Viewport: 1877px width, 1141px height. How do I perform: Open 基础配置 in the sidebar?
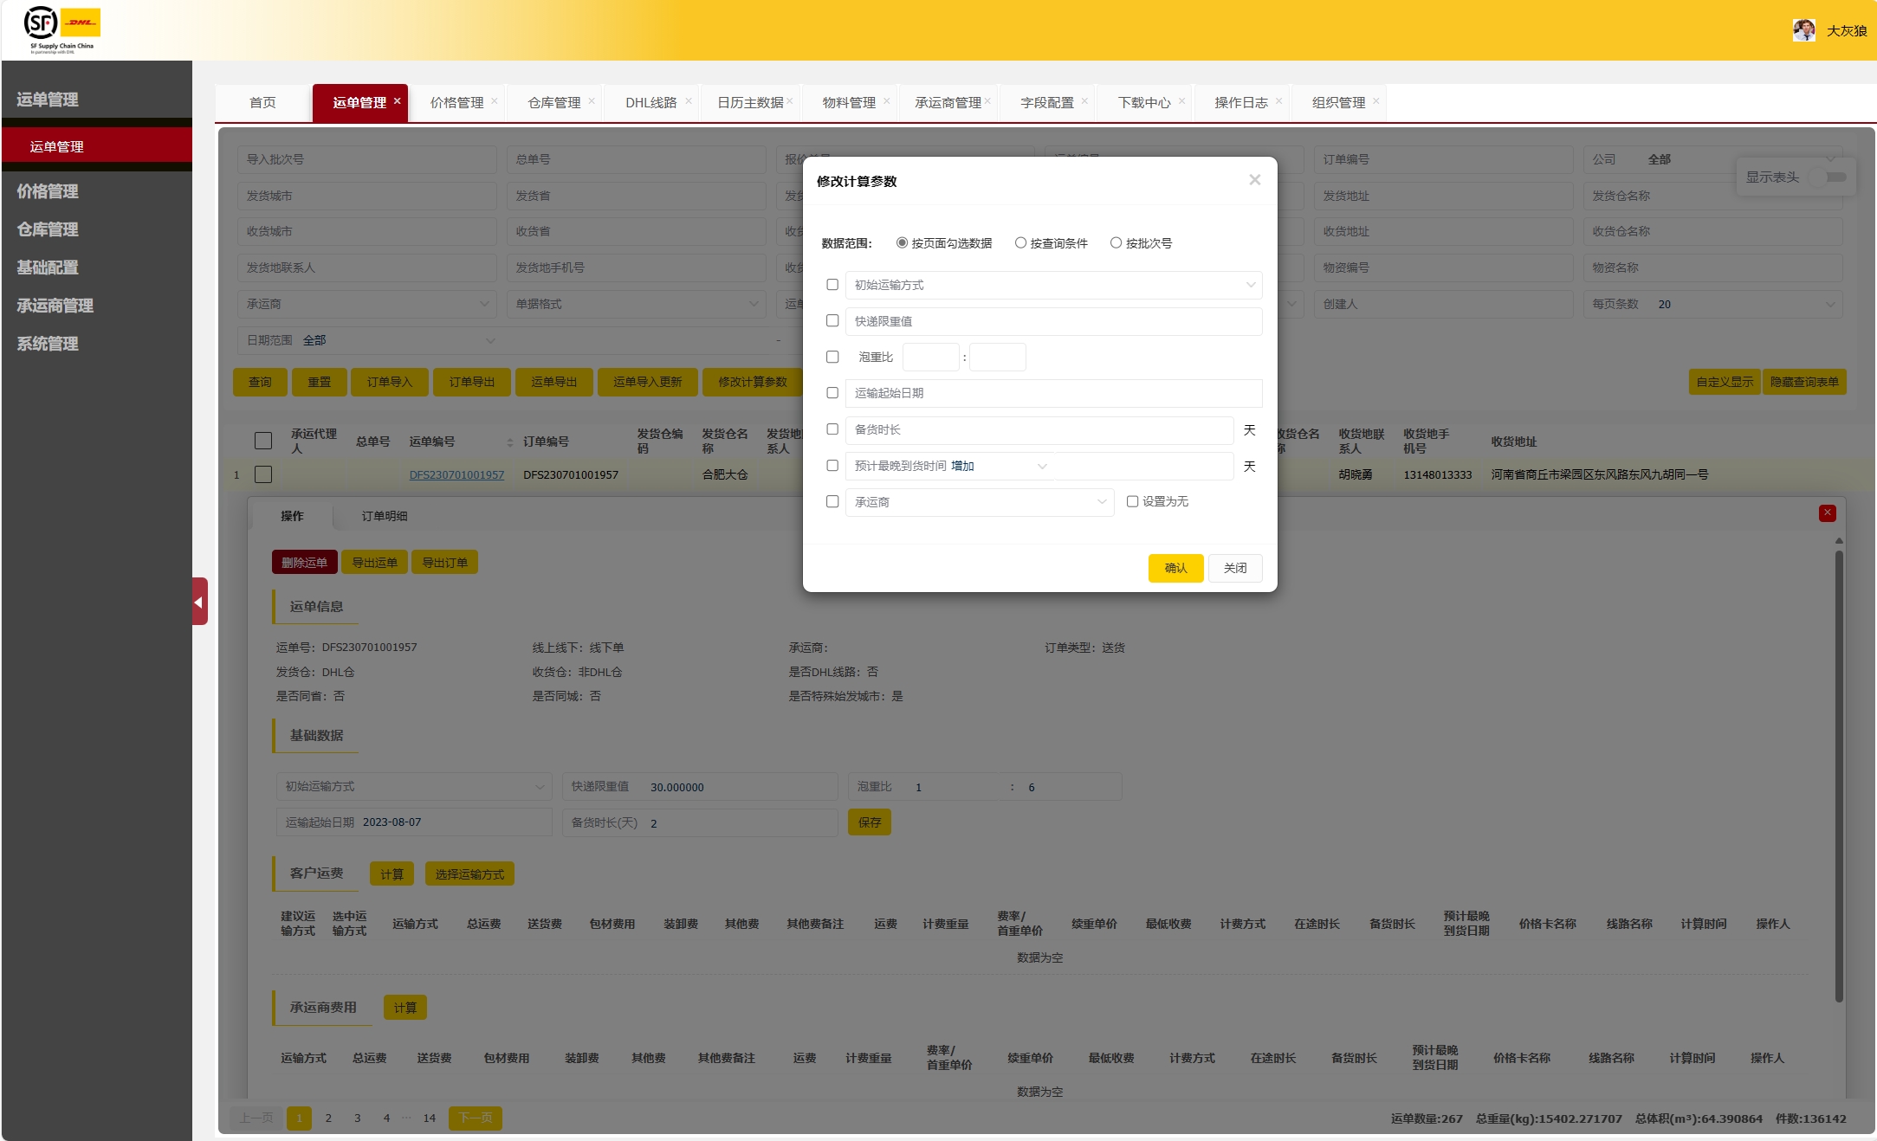tap(48, 268)
